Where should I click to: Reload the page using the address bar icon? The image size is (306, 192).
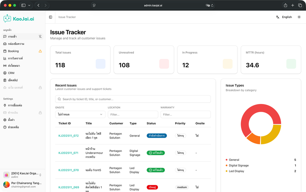tap(212, 5)
